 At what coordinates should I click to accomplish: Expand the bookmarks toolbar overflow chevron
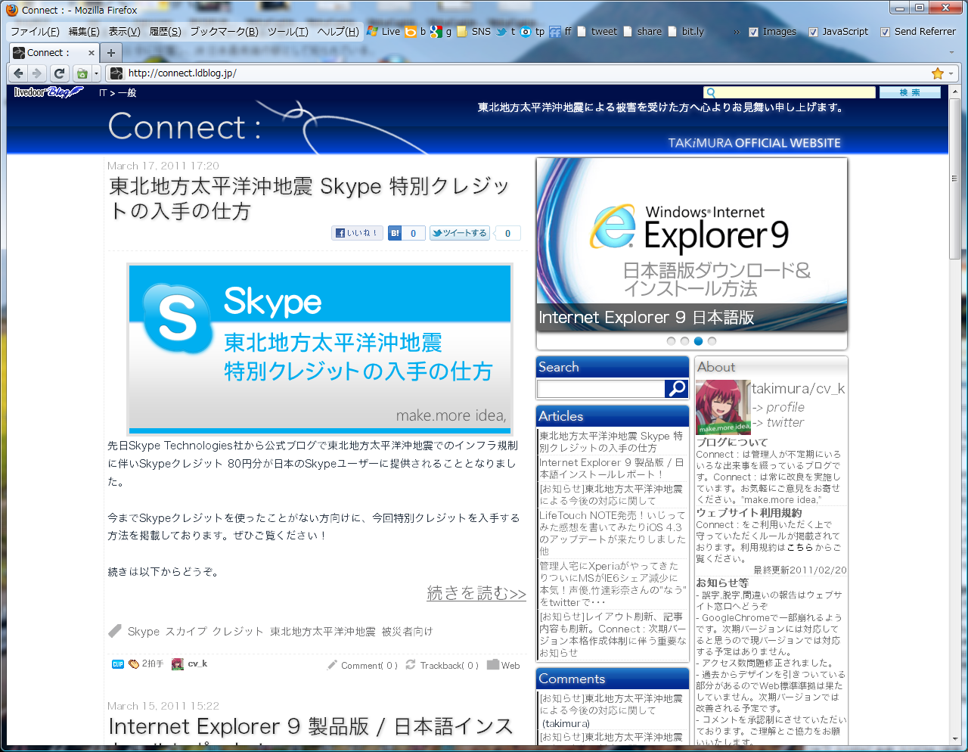737,32
